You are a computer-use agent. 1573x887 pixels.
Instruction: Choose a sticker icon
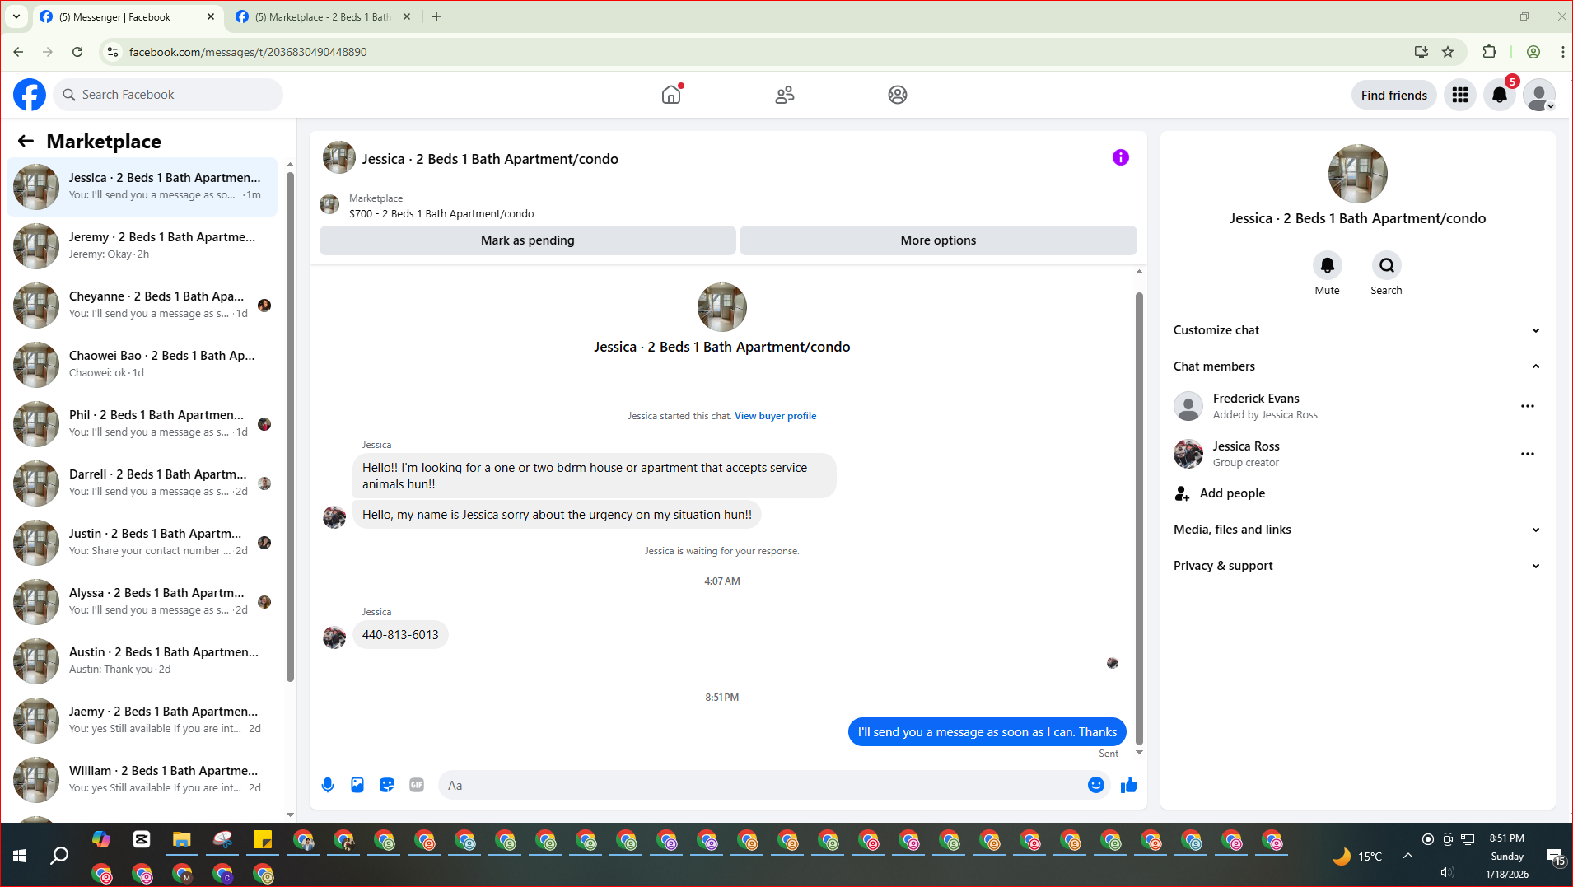[387, 785]
